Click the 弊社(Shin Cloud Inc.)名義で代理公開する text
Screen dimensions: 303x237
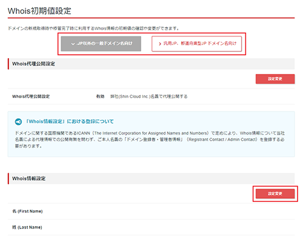click(148, 96)
